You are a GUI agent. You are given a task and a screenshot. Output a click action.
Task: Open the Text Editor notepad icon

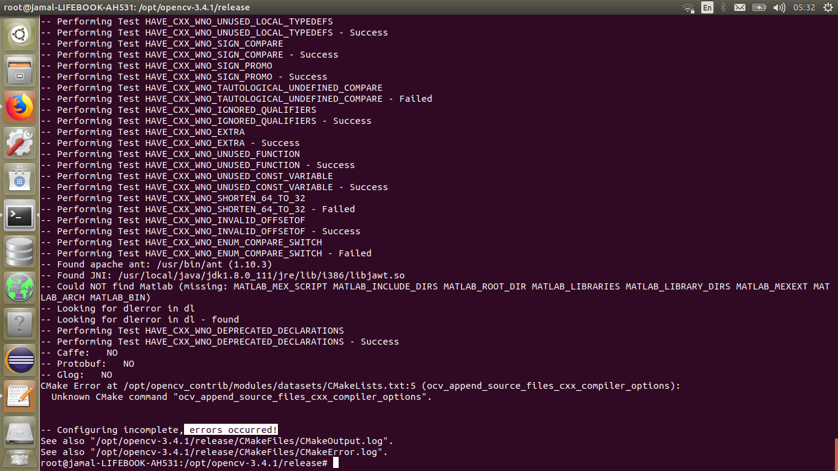20,396
